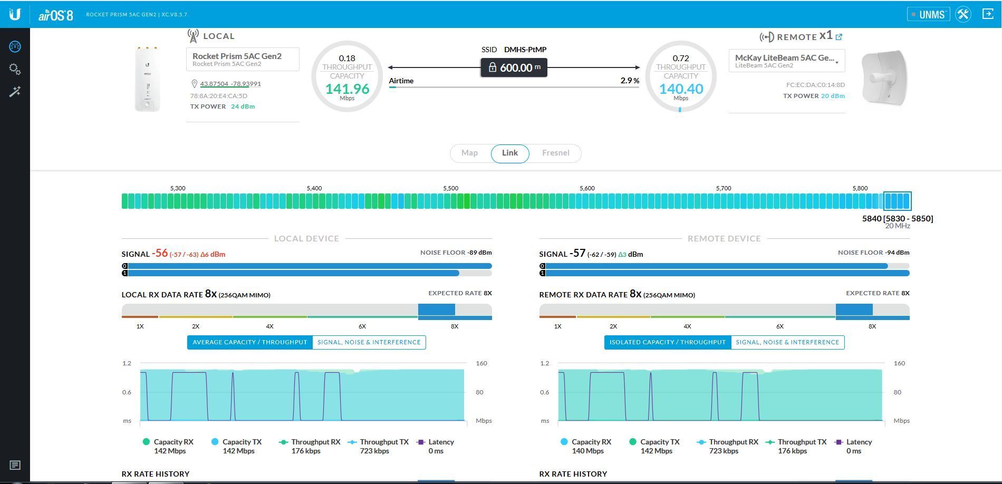The width and height of the screenshot is (1002, 484).
Task: Click the Rocket Prism device image
Action: [x=147, y=79]
